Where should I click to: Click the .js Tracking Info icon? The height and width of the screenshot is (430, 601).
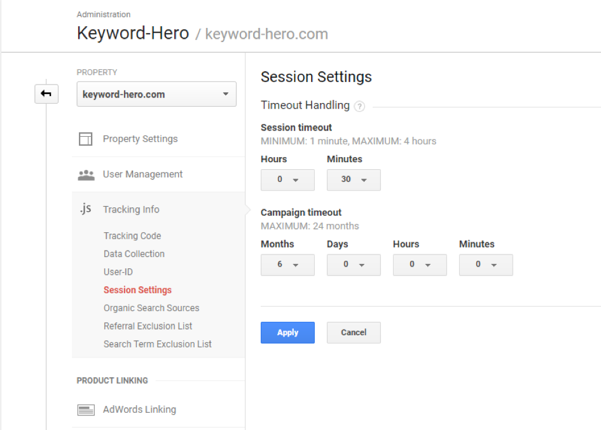[x=85, y=209]
